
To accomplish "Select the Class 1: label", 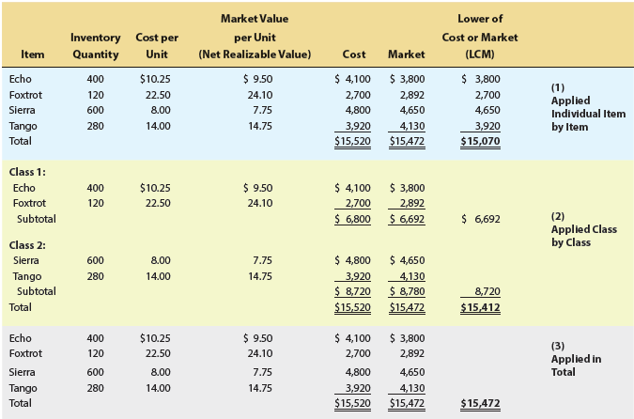I will point(27,172).
